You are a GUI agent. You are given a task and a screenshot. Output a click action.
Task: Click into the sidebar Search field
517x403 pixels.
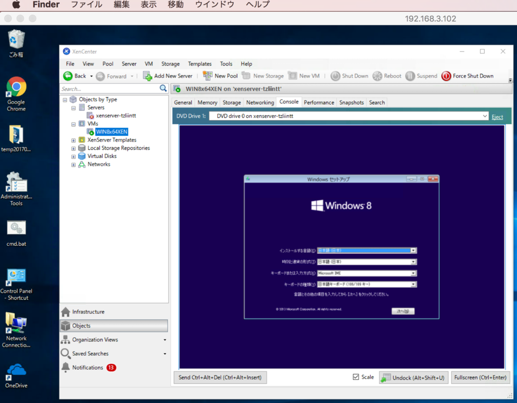pyautogui.click(x=110, y=89)
